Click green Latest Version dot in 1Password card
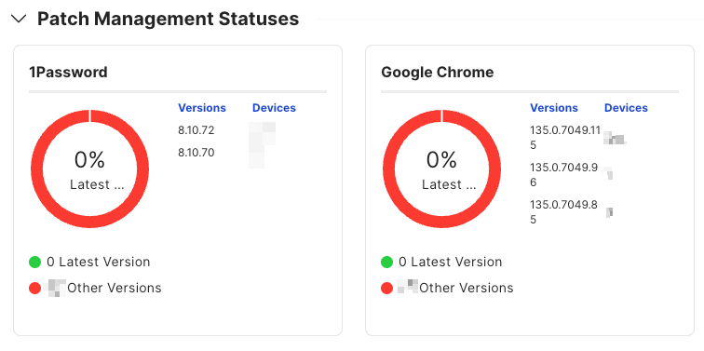704x351 pixels. click(x=35, y=262)
